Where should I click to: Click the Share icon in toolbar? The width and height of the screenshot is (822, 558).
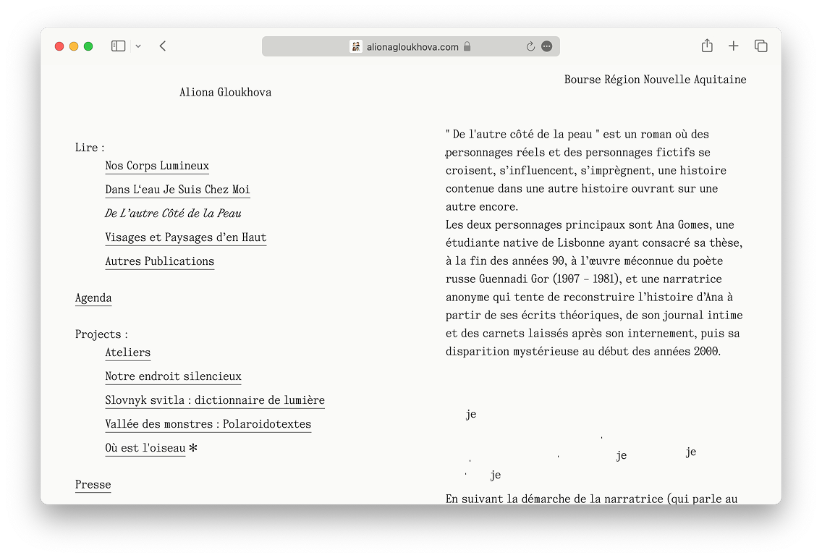point(707,46)
